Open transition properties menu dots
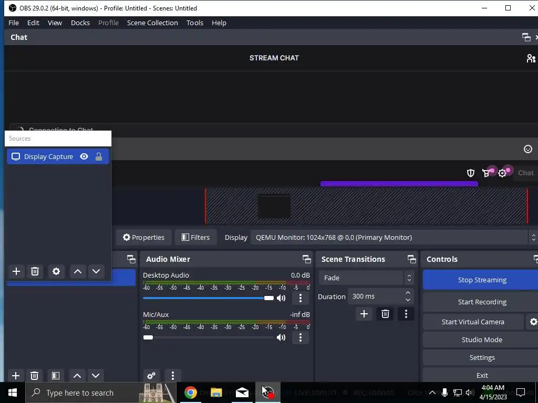Image resolution: width=538 pixels, height=403 pixels. coord(406,314)
